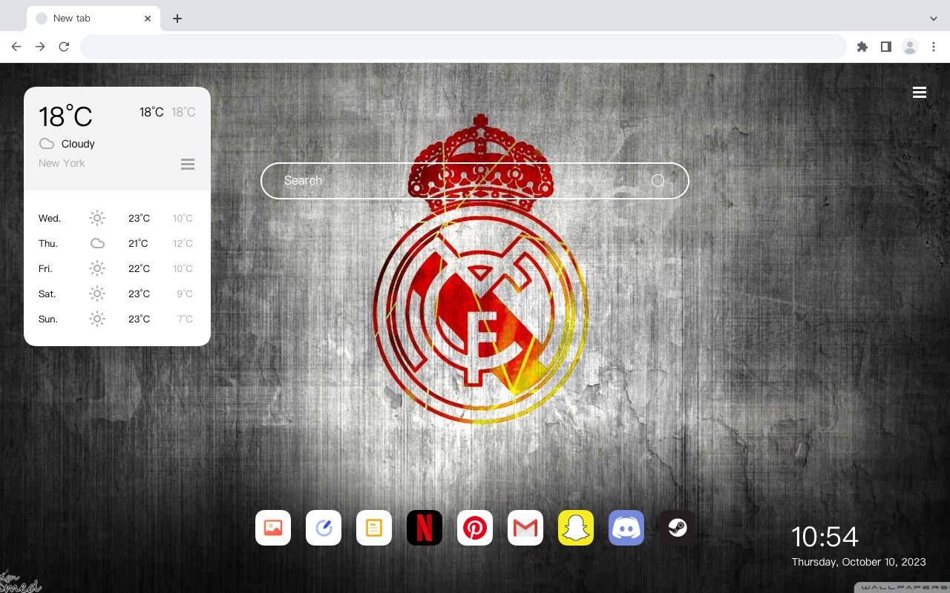Open the Steam shortcut
The width and height of the screenshot is (950, 593).
(677, 528)
